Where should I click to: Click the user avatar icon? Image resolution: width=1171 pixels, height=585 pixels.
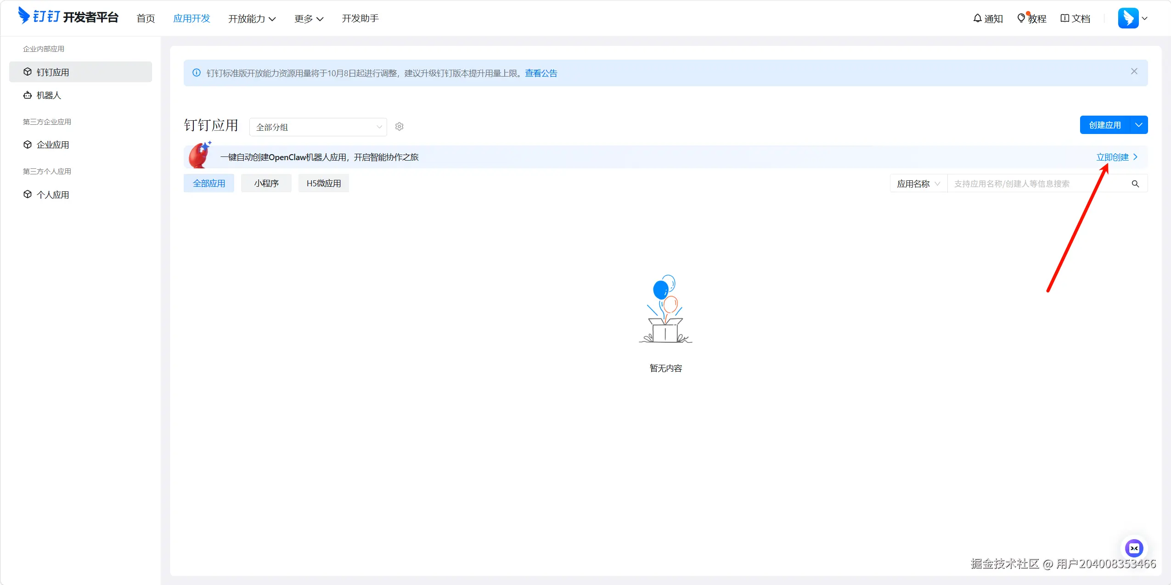point(1128,18)
